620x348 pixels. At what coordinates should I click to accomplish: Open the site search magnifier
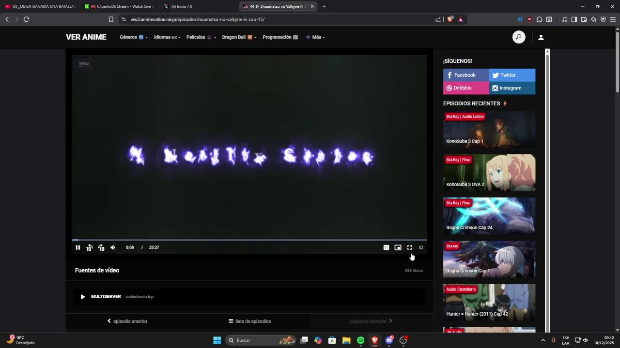[x=519, y=37]
